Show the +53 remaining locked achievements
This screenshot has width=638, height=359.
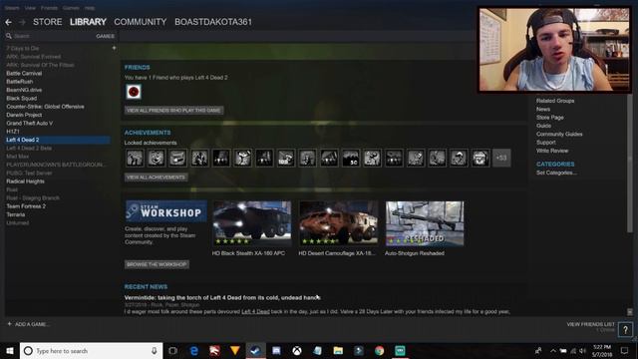(x=501, y=158)
